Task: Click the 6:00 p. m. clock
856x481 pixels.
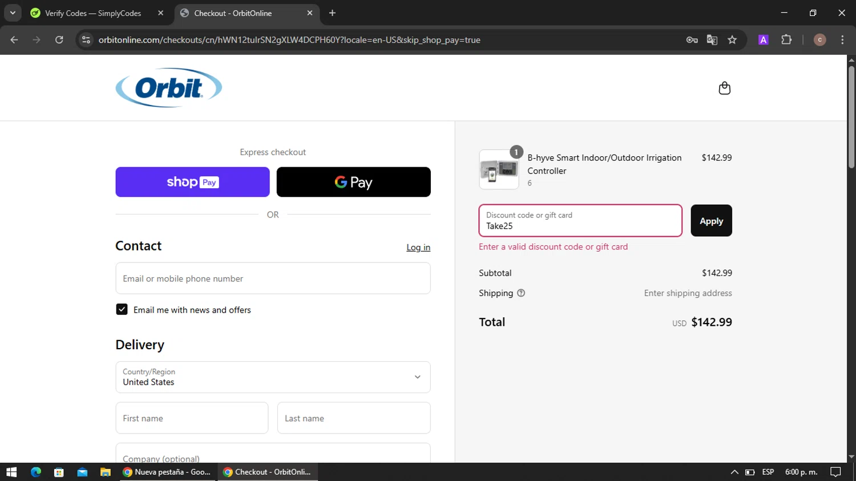Action: tap(801, 472)
